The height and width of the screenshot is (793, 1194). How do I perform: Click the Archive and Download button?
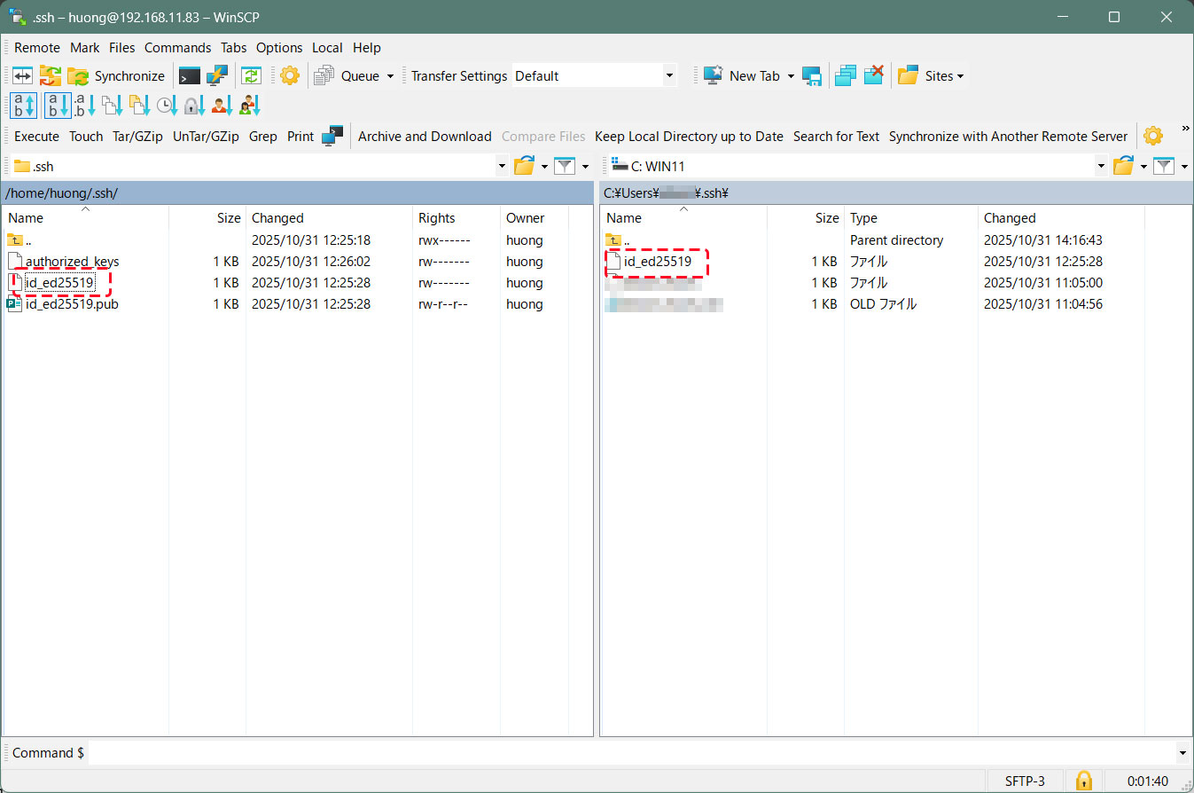[425, 137]
